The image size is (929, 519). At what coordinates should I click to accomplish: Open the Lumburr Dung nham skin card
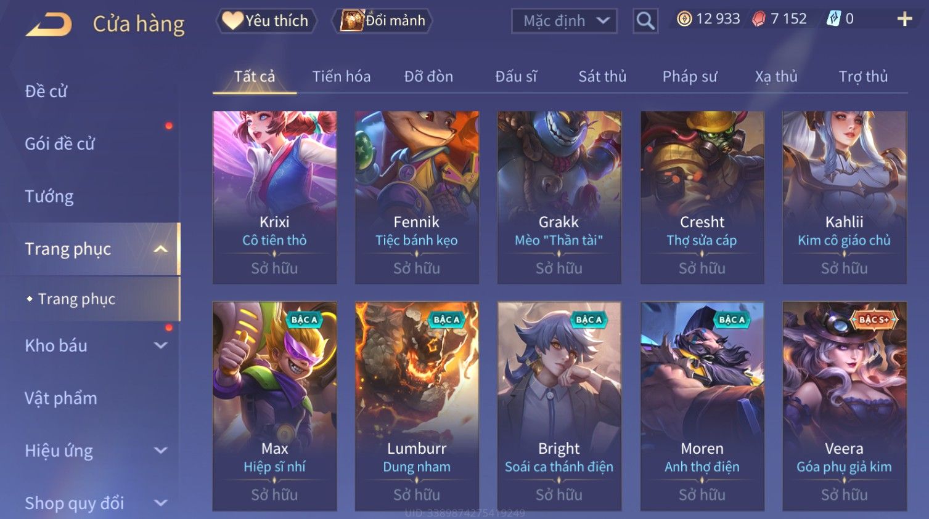417,406
